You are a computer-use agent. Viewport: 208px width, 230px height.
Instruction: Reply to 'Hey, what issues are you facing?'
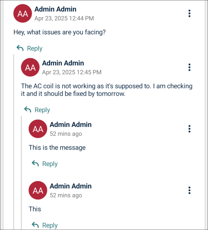pos(29,48)
